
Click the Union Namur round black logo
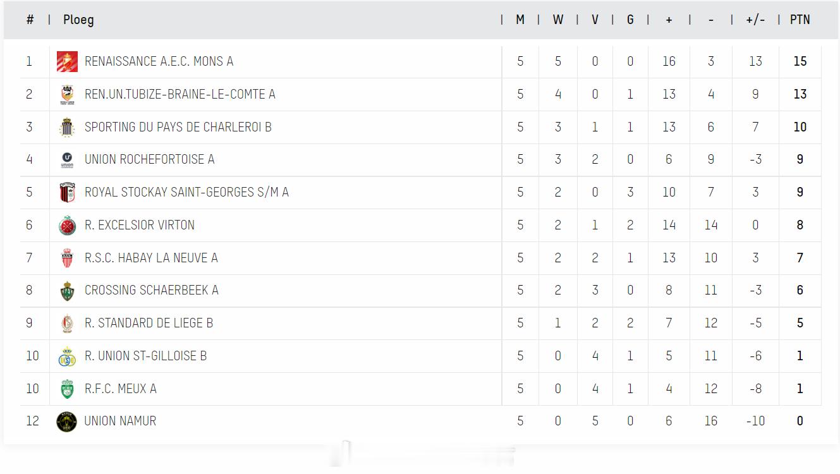(x=67, y=422)
